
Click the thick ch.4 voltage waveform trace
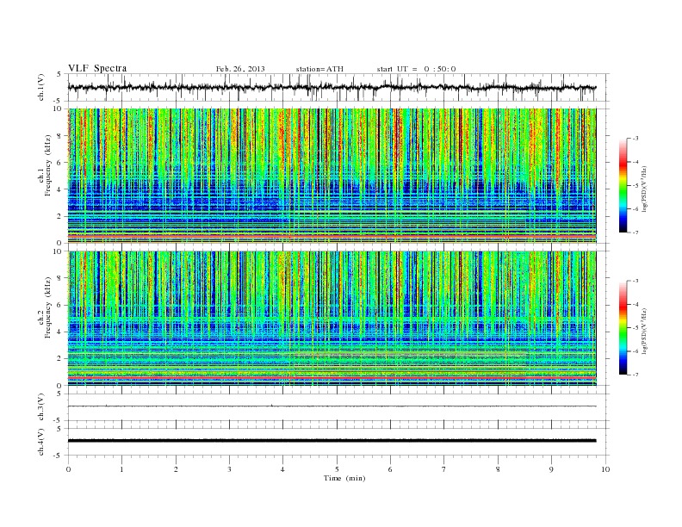(332, 441)
